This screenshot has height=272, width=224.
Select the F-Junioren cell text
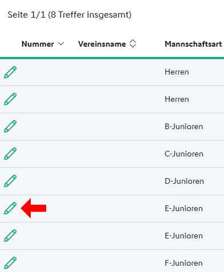[x=184, y=263]
